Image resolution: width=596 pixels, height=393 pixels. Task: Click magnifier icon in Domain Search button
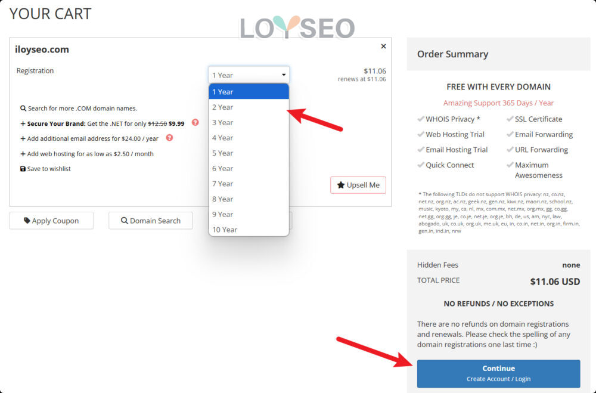[x=125, y=221]
